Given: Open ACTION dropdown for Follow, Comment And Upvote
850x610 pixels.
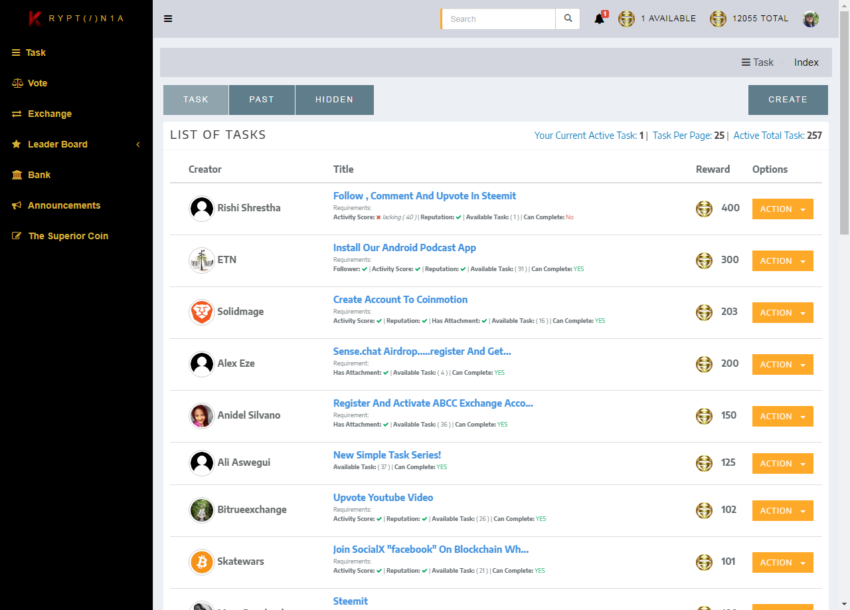Looking at the screenshot, I should click(782, 209).
